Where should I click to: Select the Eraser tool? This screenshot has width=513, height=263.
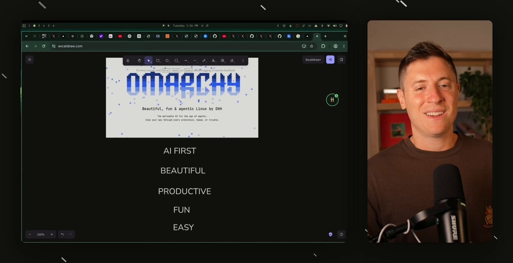[232, 61]
